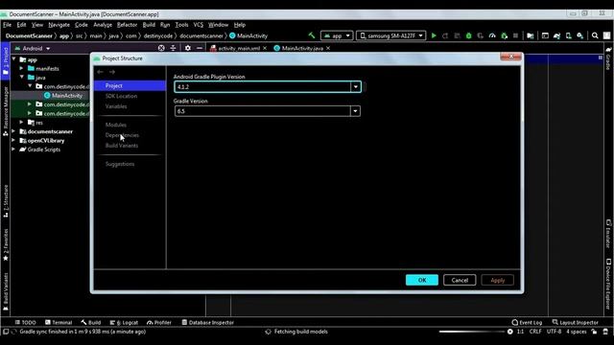Click the back arrow in Project Structure
This screenshot has width=614, height=345.
(x=100, y=72)
